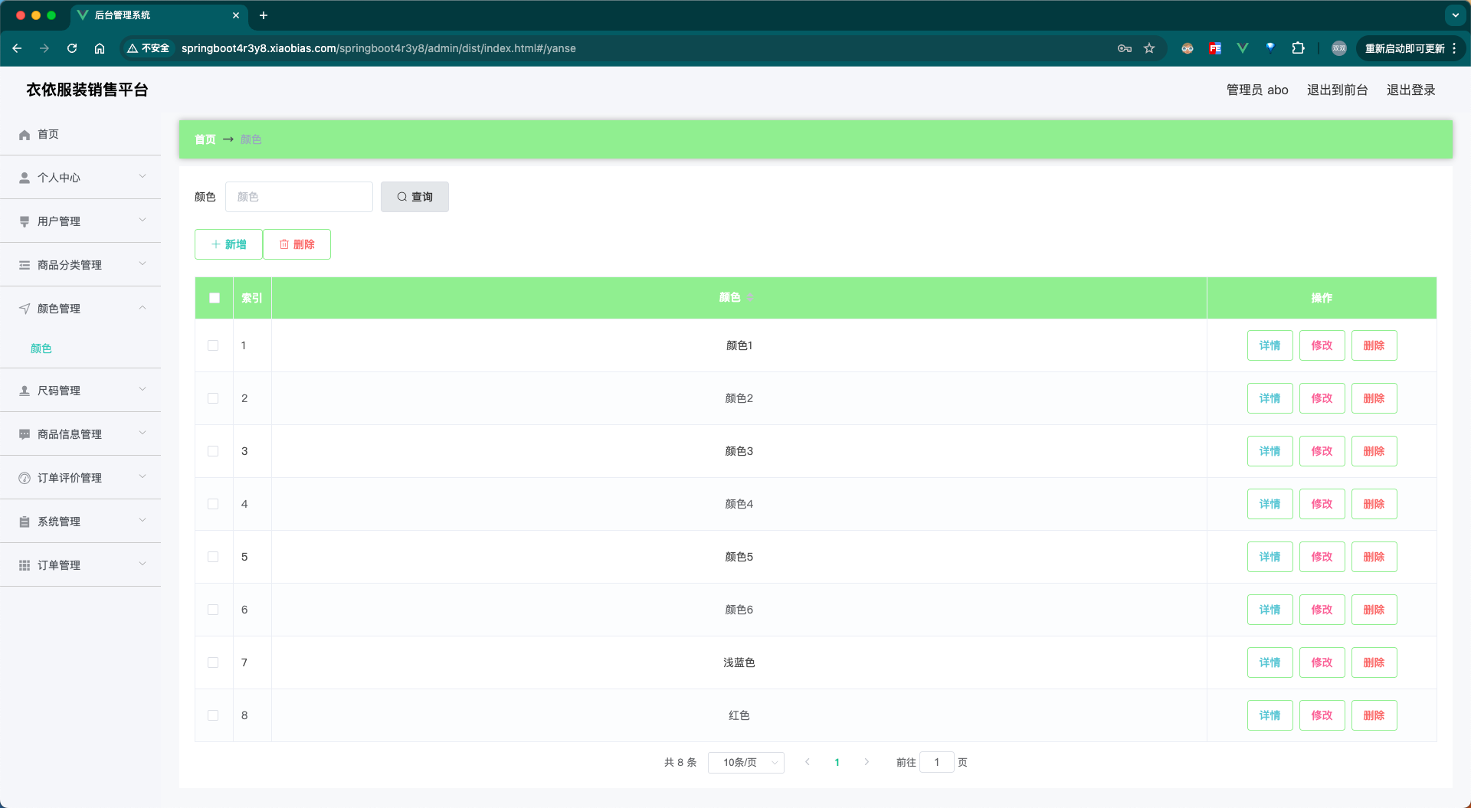Open 详情 for 浅蓝色
This screenshot has width=1471, height=808.
pyautogui.click(x=1270, y=662)
